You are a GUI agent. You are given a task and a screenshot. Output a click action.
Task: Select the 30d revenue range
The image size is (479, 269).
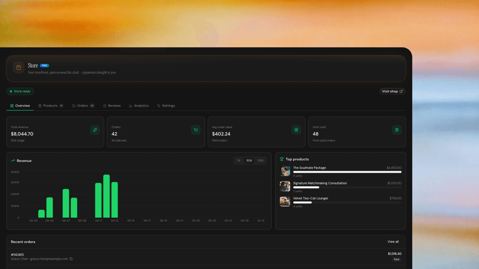249,161
